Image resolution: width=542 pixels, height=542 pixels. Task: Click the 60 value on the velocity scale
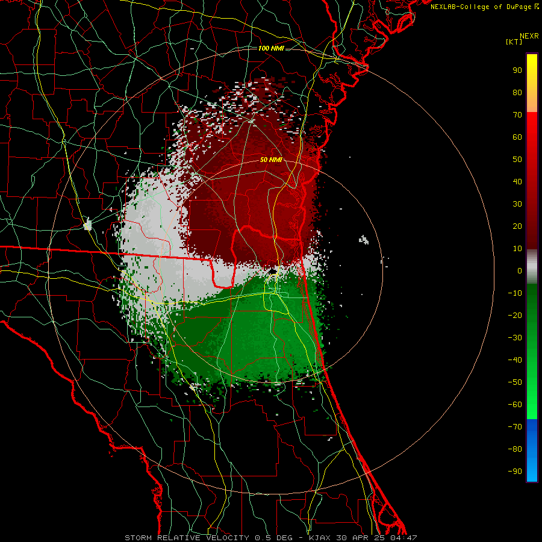pyautogui.click(x=517, y=137)
